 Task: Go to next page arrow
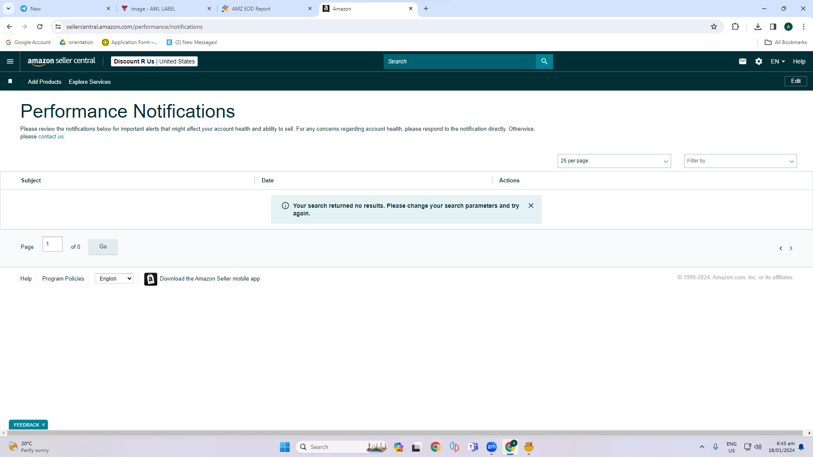tap(791, 248)
